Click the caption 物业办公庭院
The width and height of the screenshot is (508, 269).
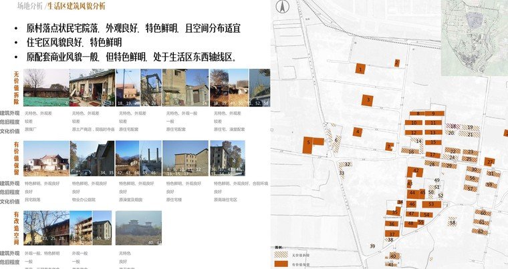click(84, 200)
